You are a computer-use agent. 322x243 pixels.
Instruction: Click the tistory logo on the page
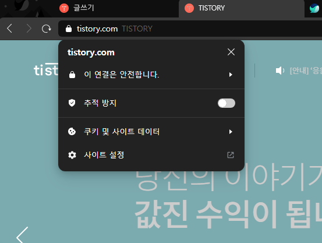coord(46,69)
